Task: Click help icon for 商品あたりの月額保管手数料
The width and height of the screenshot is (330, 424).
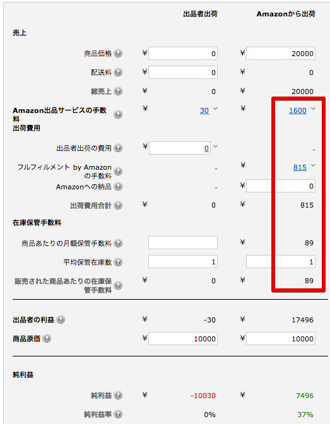Action: tap(118, 243)
